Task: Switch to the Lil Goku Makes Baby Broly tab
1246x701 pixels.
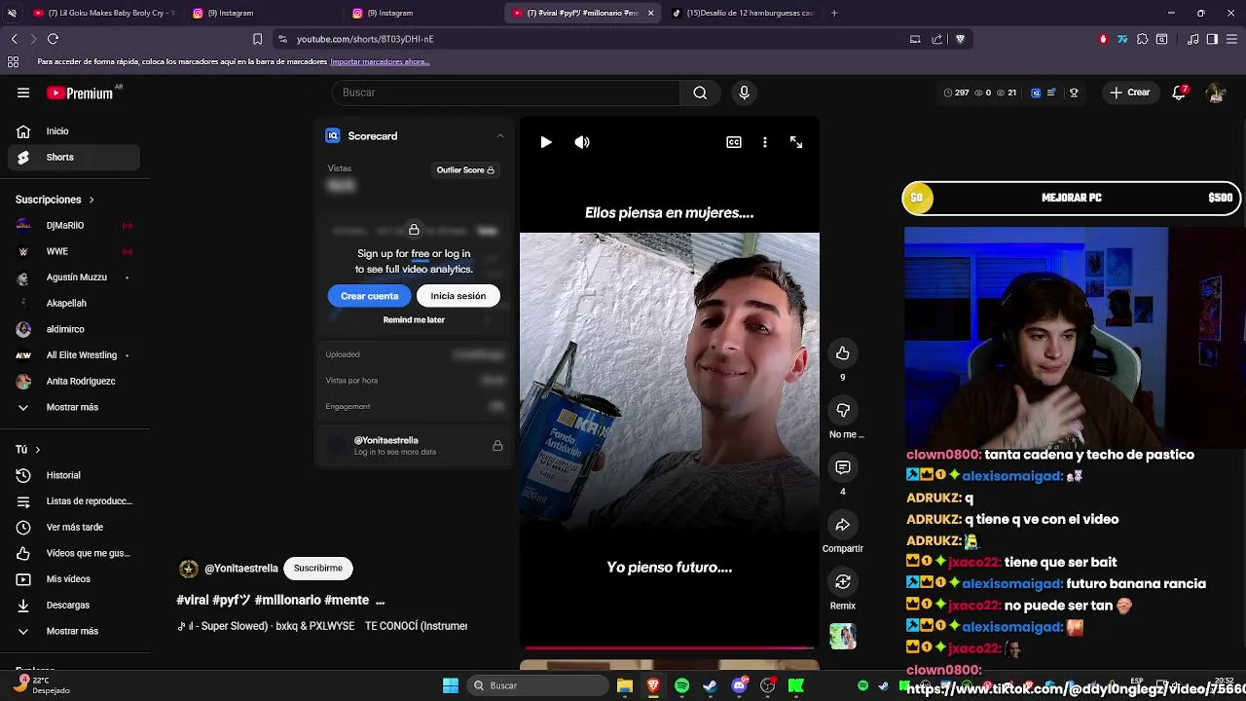Action: (x=104, y=13)
